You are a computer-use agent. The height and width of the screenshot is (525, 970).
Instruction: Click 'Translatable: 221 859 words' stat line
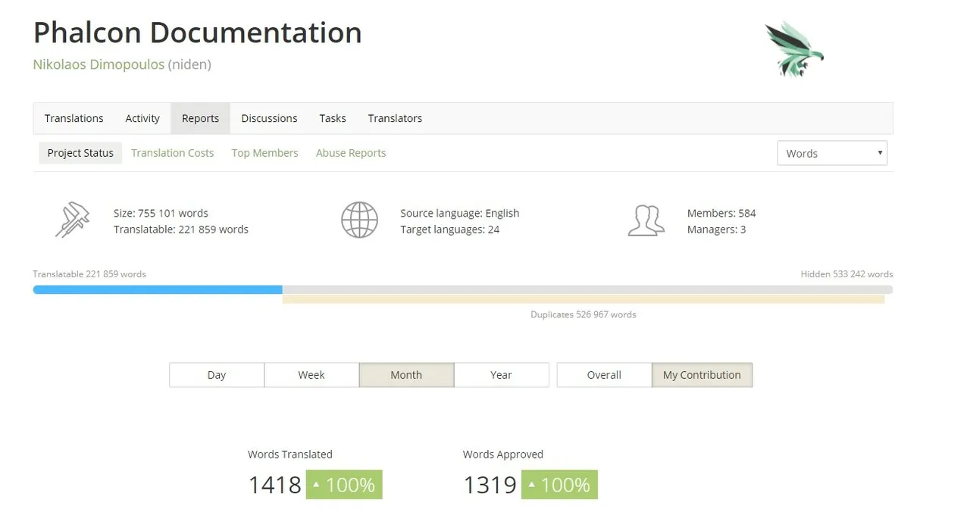click(x=181, y=229)
